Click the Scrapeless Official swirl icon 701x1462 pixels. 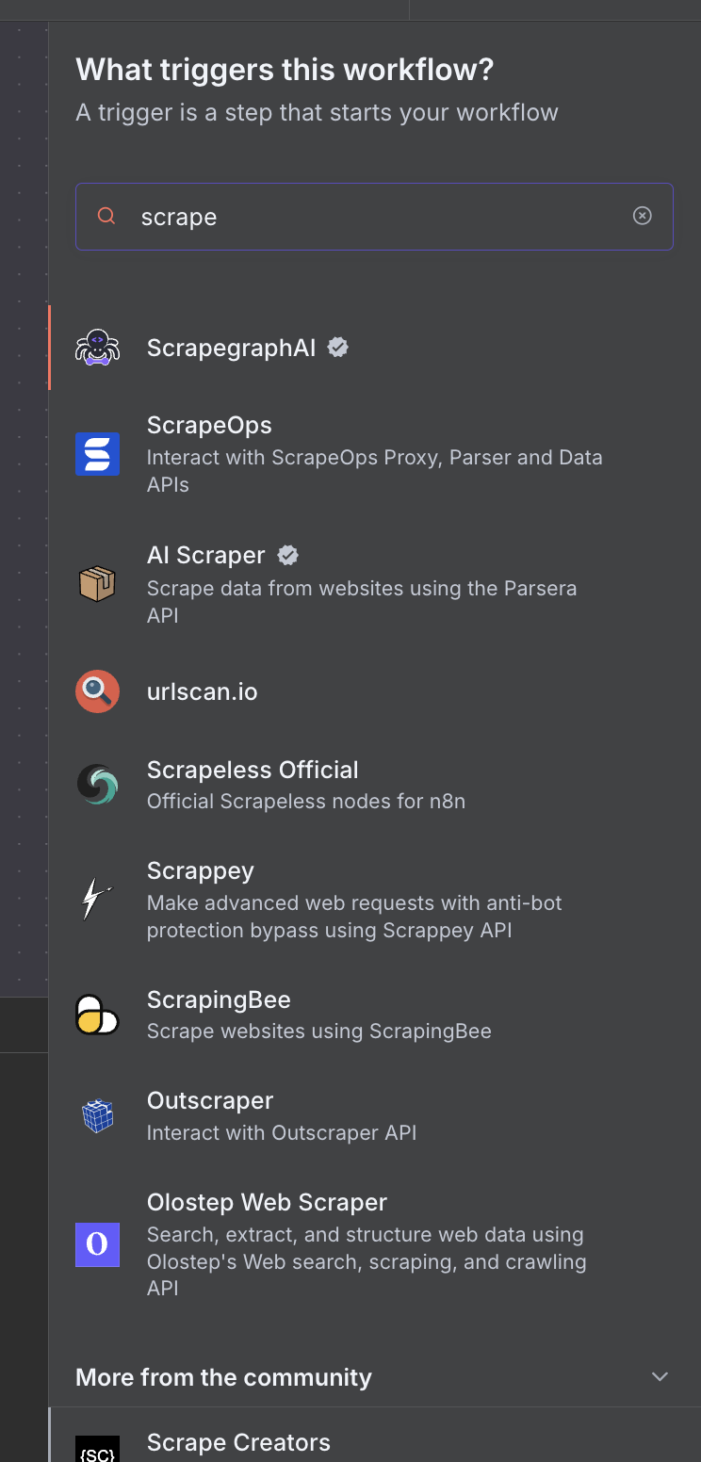[97, 784]
